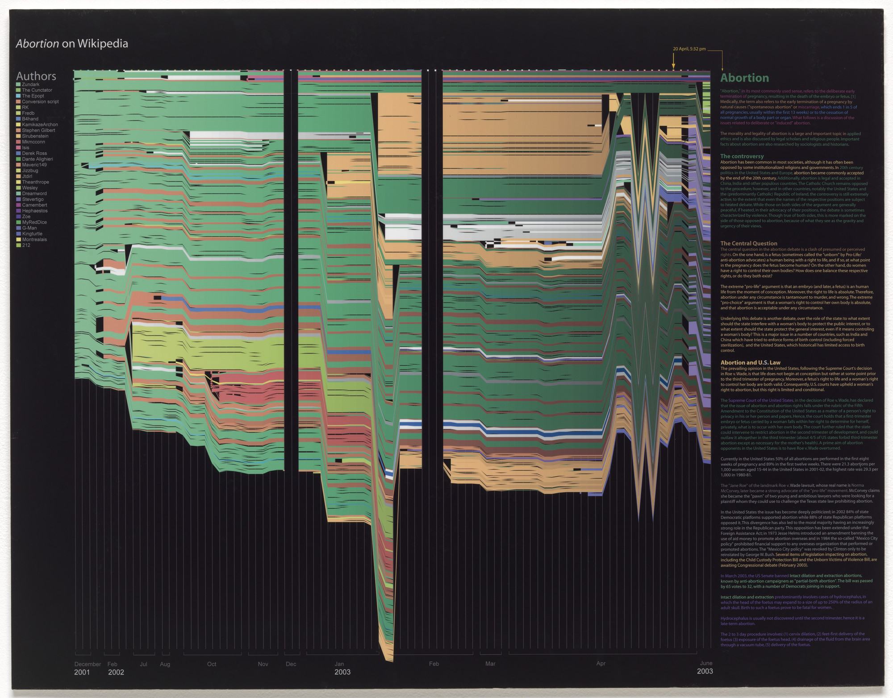Click the Jan 2003 timeline label
Screen dimensions: 893x698
click(x=339, y=664)
